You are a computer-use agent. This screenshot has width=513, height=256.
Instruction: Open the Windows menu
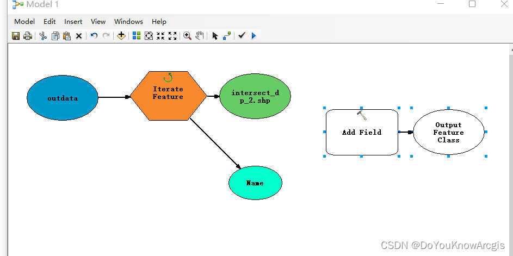[x=128, y=22]
